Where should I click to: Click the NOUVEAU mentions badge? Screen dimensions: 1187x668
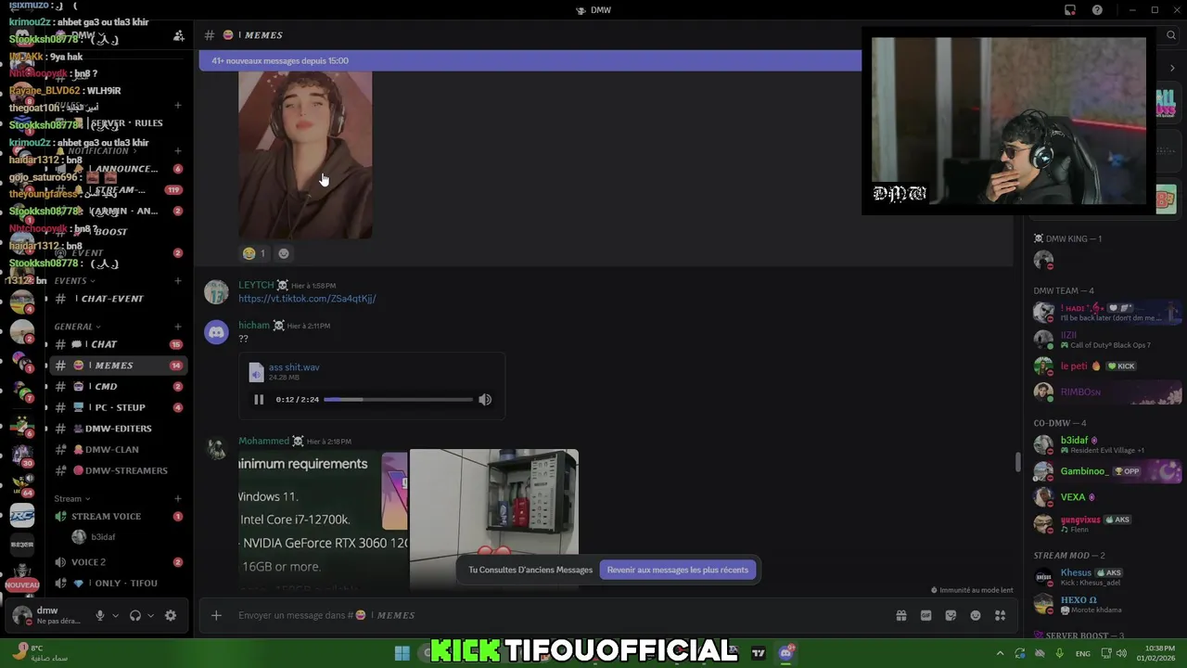(22, 585)
